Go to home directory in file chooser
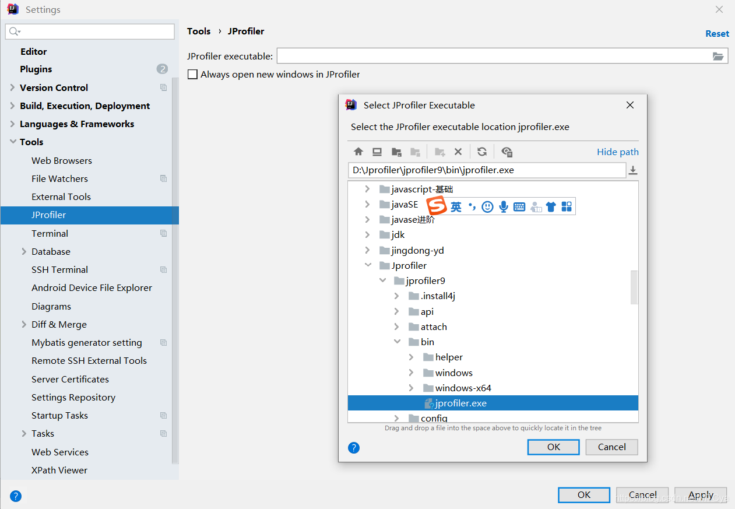735x509 pixels. 358,152
